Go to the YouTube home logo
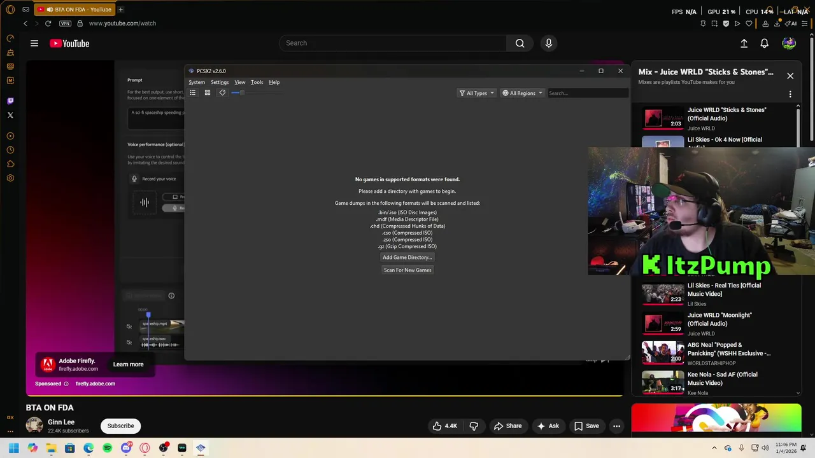 pos(69,43)
